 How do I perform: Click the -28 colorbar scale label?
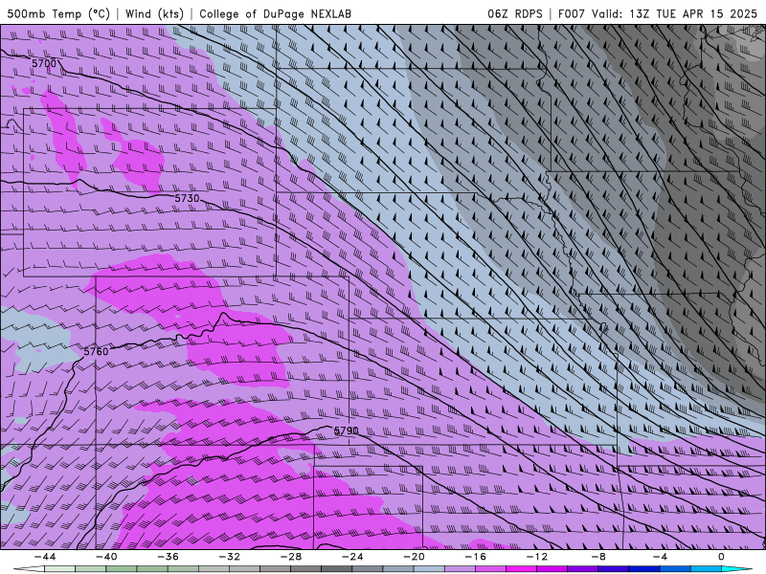(x=291, y=557)
